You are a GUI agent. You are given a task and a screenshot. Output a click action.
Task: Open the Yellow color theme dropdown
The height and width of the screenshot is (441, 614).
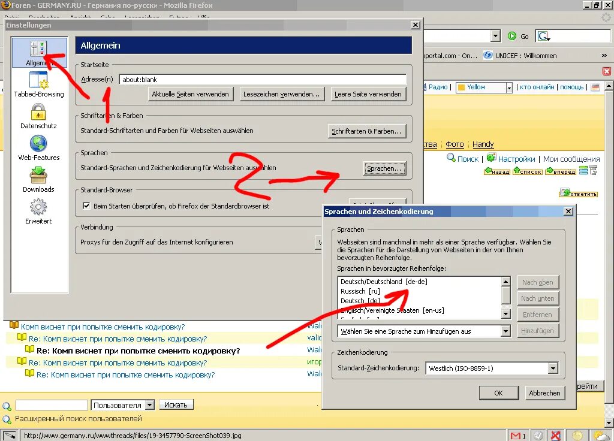(x=508, y=87)
